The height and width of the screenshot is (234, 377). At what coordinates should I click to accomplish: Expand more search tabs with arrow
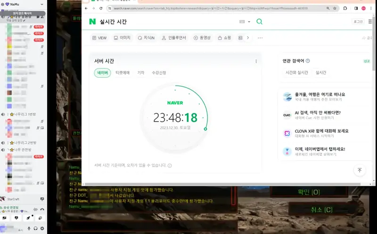point(248,38)
